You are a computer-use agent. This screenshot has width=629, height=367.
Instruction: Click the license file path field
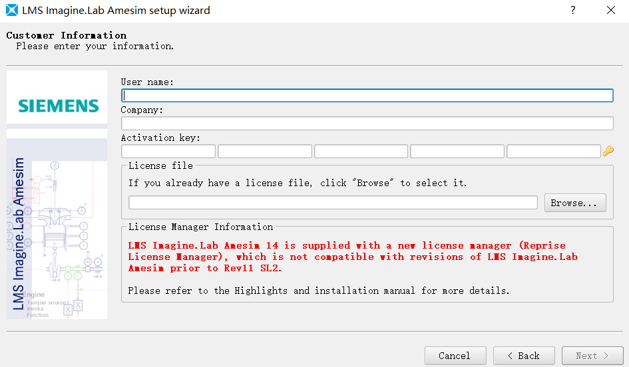[x=333, y=203]
